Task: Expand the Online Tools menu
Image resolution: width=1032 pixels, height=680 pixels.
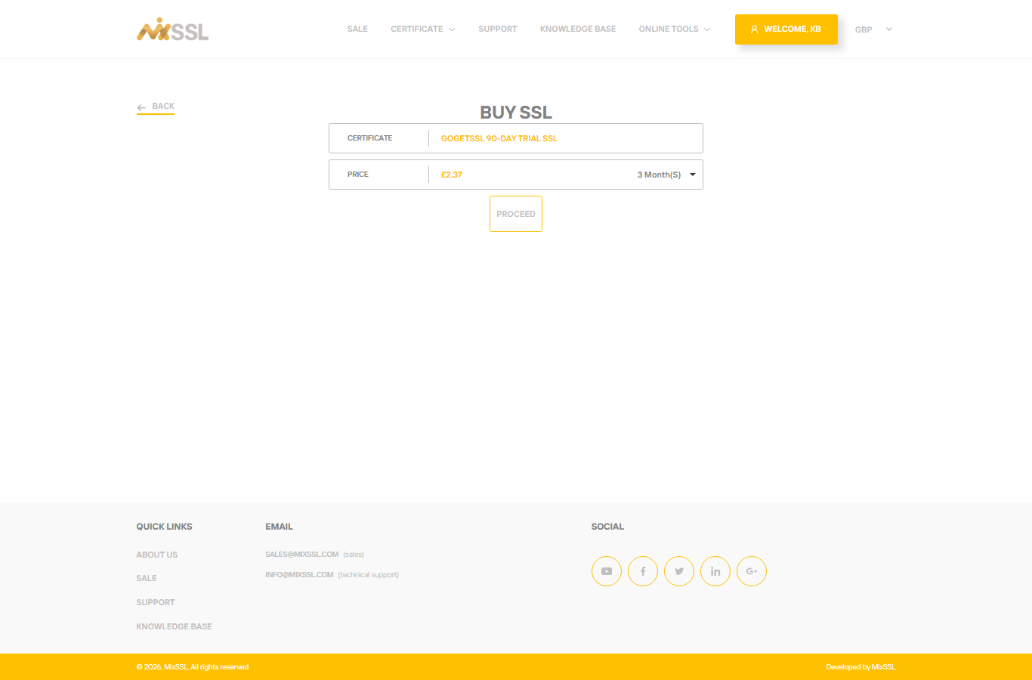Action: click(675, 29)
